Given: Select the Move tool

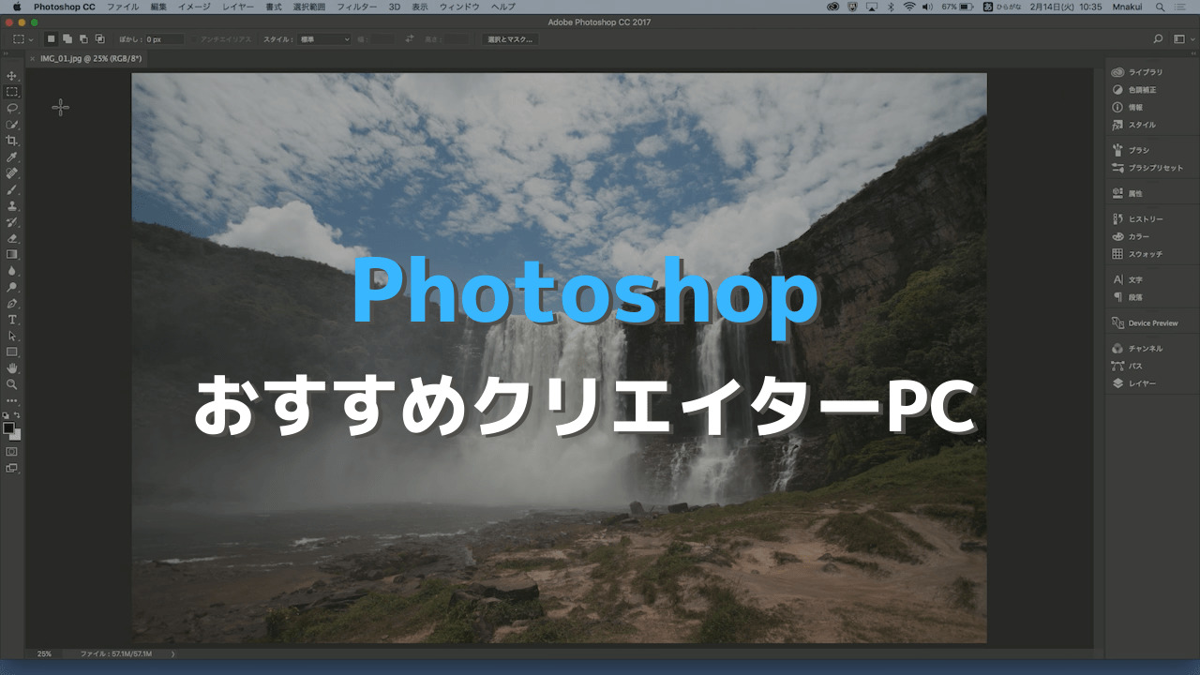Looking at the screenshot, I should tap(12, 76).
